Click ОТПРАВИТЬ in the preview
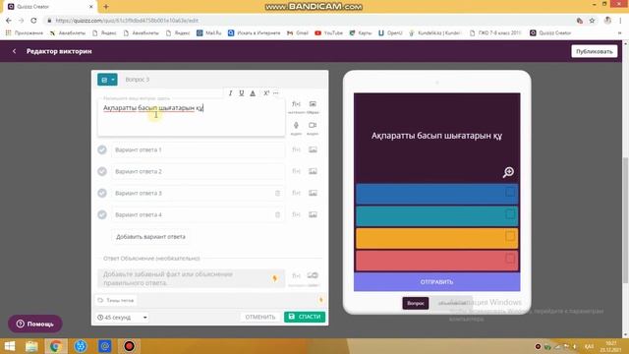629x354 pixels. 436,282
